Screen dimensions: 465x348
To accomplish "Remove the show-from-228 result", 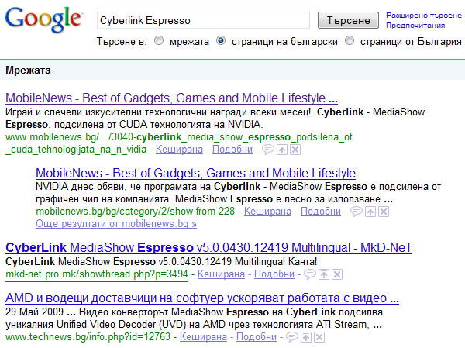I will (x=384, y=212).
